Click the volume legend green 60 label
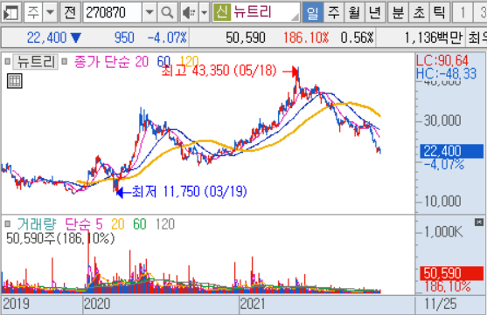The image size is (487, 315). pyautogui.click(x=140, y=224)
